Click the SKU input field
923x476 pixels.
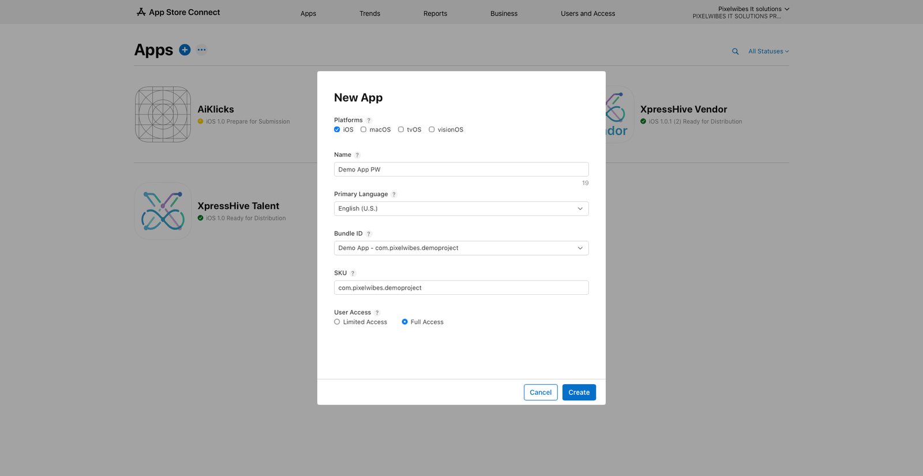point(461,287)
